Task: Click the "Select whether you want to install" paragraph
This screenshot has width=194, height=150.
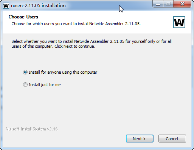Action: pos(92,44)
